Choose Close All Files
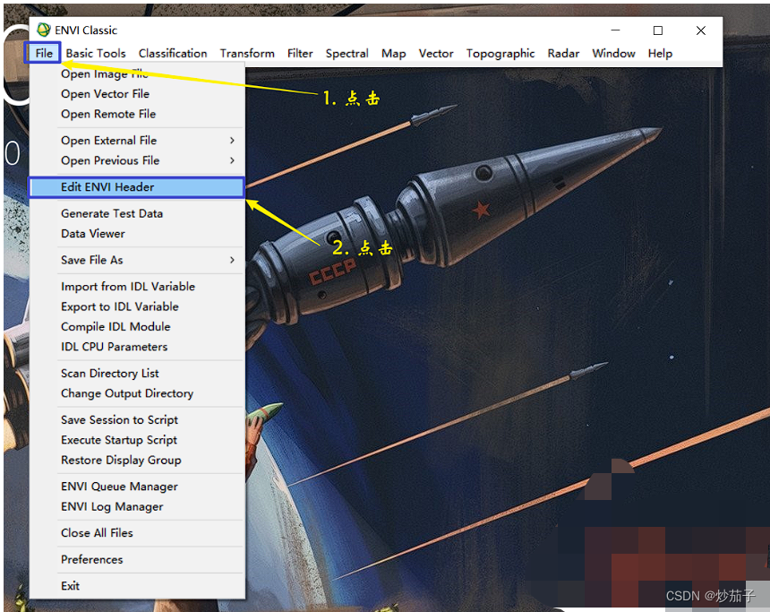770x612 pixels. [136, 533]
